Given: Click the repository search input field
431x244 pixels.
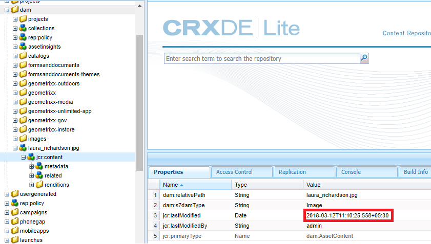Looking at the screenshot, I should point(262,58).
